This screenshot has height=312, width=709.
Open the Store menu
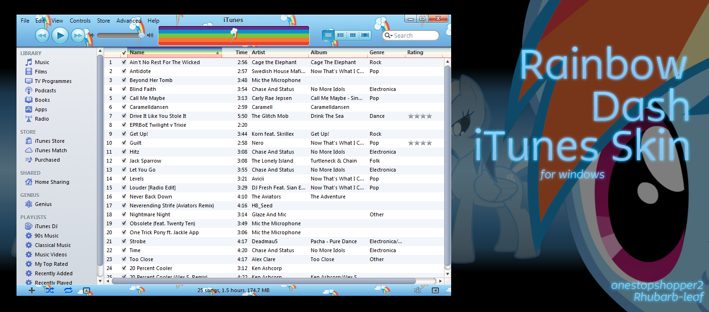(103, 20)
